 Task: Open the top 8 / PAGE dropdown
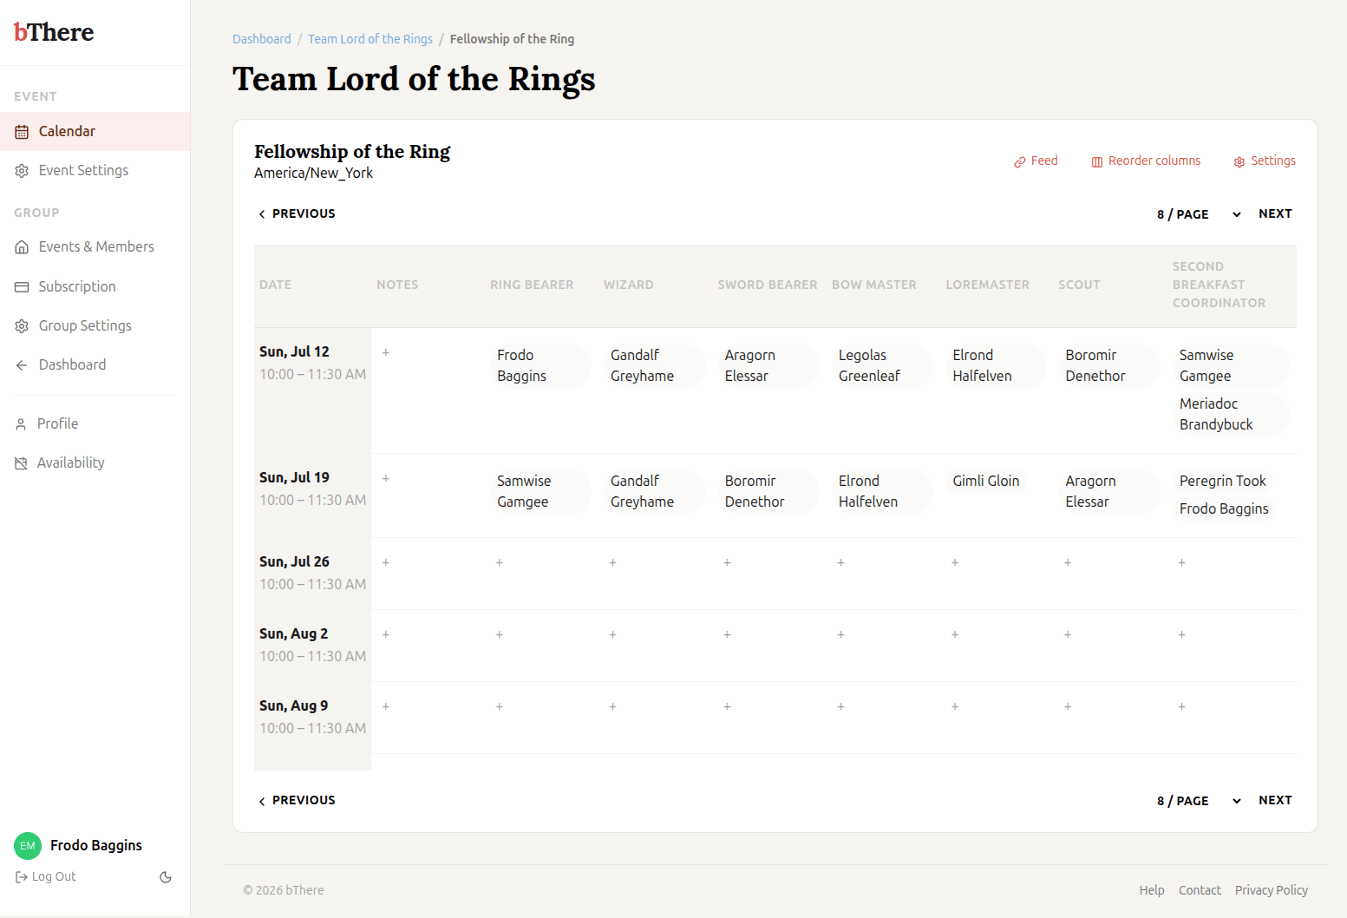click(1199, 214)
